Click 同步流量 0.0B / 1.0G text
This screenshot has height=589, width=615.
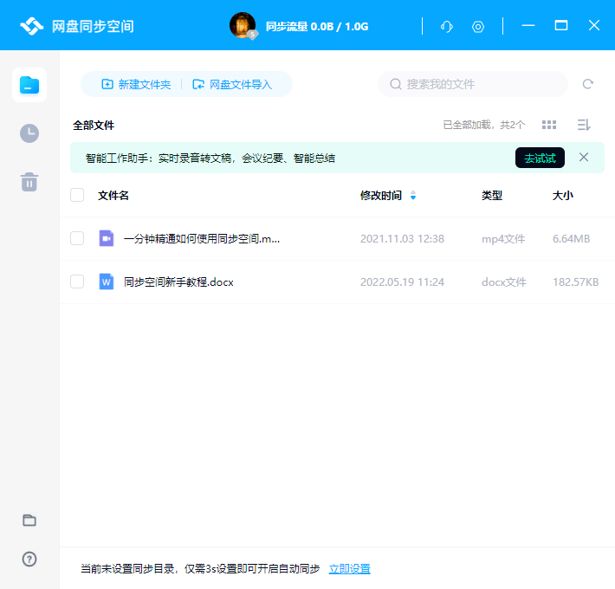click(317, 26)
